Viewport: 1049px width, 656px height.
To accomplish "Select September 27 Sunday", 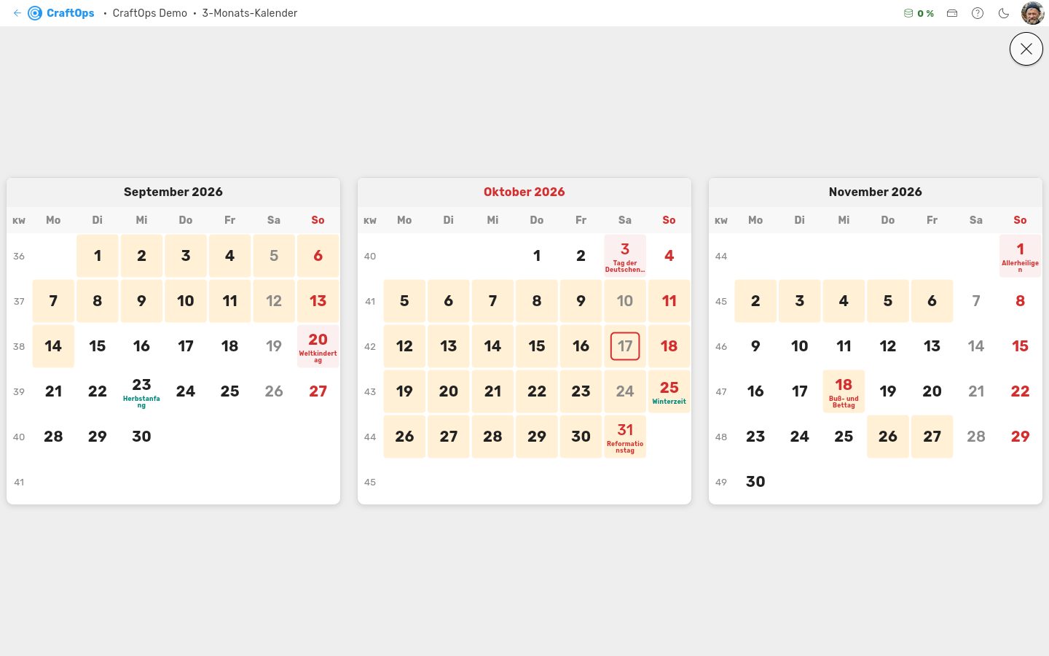I will (318, 391).
